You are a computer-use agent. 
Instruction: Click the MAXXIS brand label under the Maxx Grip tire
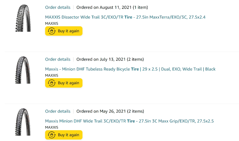point(52,127)
